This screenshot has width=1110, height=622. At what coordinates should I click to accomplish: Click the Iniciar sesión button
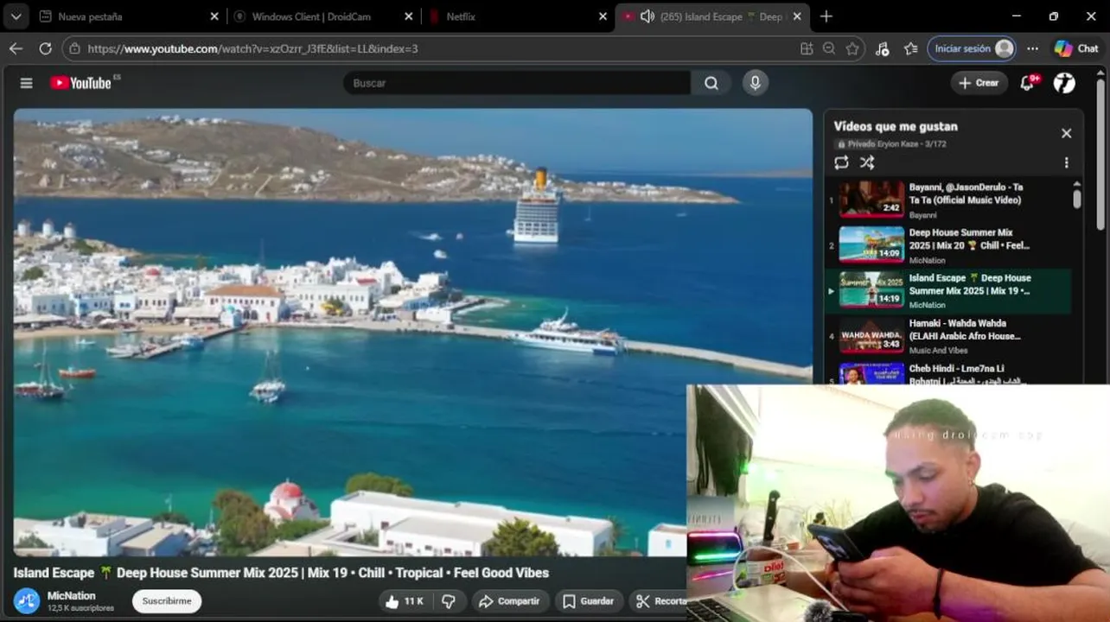[x=972, y=48]
